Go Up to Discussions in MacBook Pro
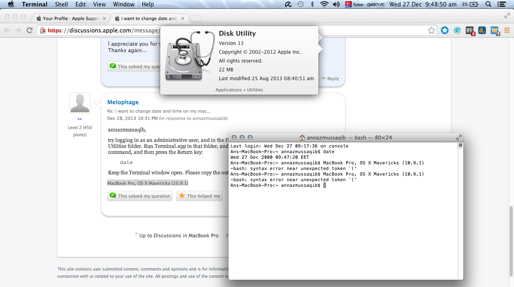This screenshot has width=514, height=287. click(x=179, y=235)
